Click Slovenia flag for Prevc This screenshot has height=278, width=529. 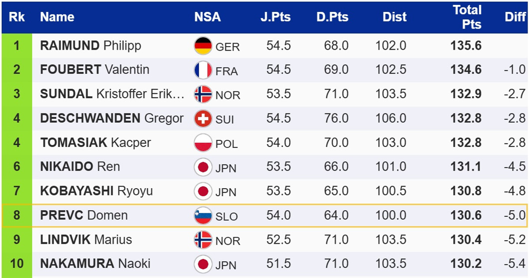tap(203, 216)
